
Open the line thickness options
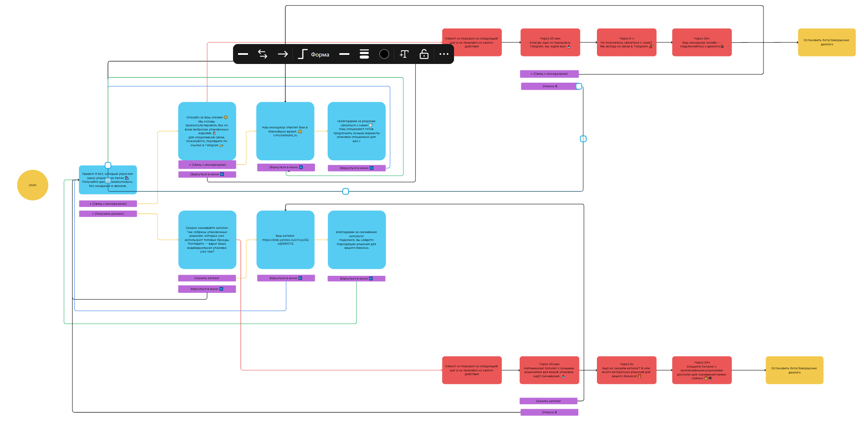(x=364, y=54)
